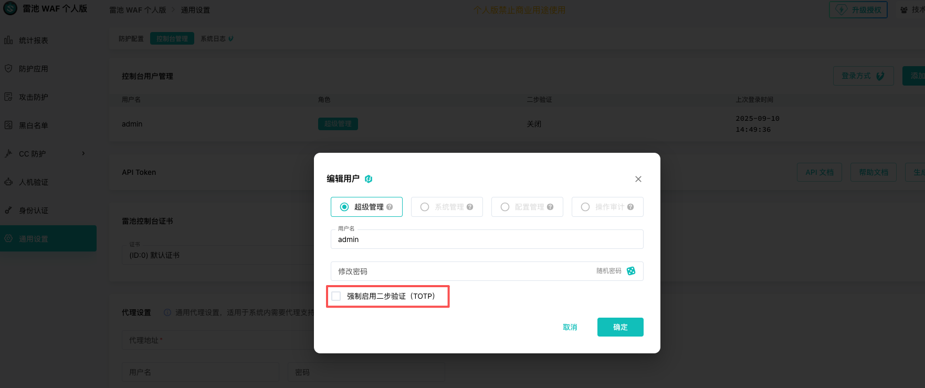This screenshot has height=388, width=925.
Task: Click the help icon beside 系统管理
Action: coord(470,207)
